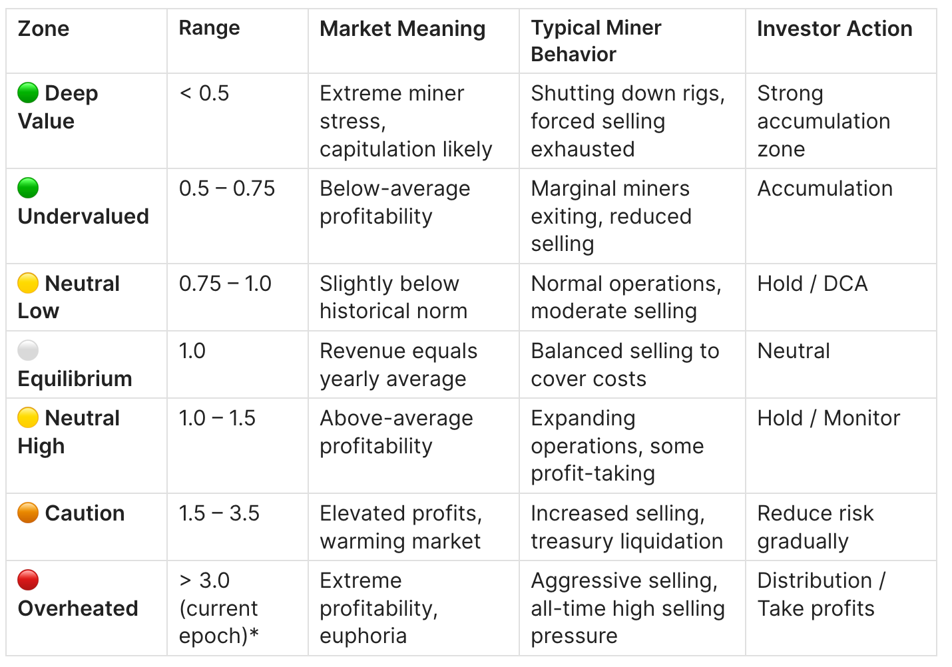Click the green circle above Undervalued
Viewport: 952px width, 667px height.
28,188
